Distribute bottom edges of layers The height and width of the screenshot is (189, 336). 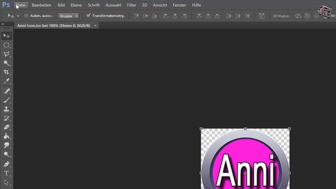[x=217, y=16]
